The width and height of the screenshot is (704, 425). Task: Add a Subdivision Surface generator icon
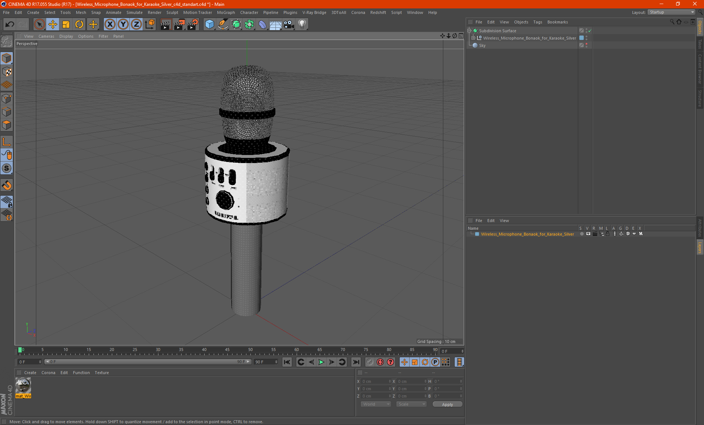[236, 24]
